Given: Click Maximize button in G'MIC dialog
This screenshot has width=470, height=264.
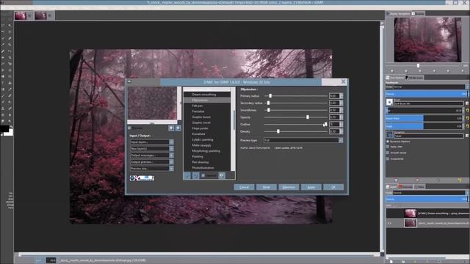Looking at the screenshot, I should coord(289,188).
